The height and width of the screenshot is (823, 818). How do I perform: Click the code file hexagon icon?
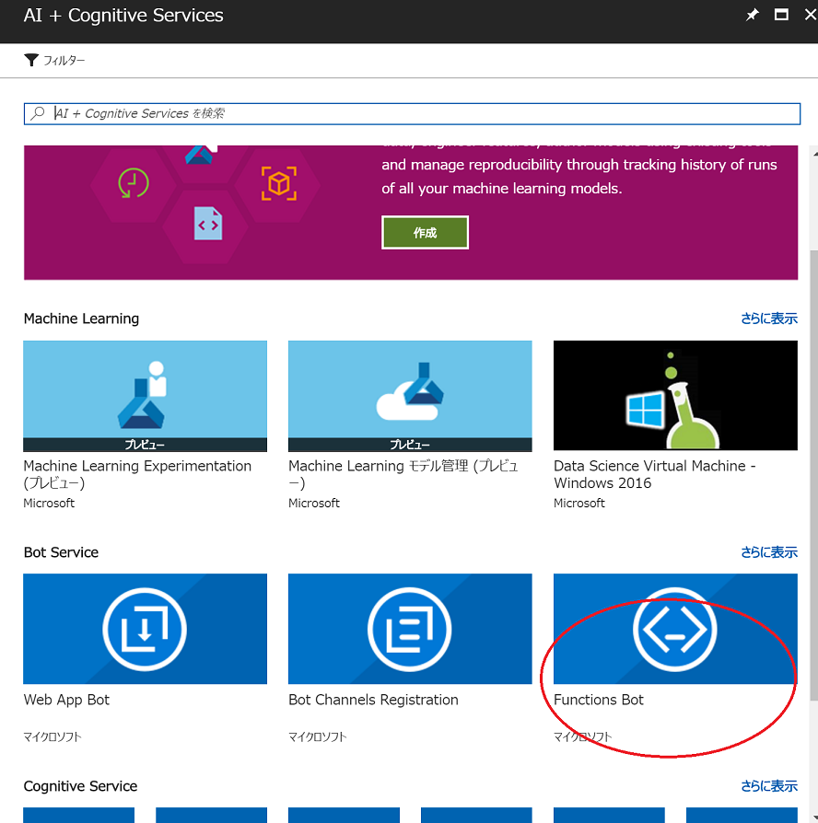pyautogui.click(x=208, y=224)
